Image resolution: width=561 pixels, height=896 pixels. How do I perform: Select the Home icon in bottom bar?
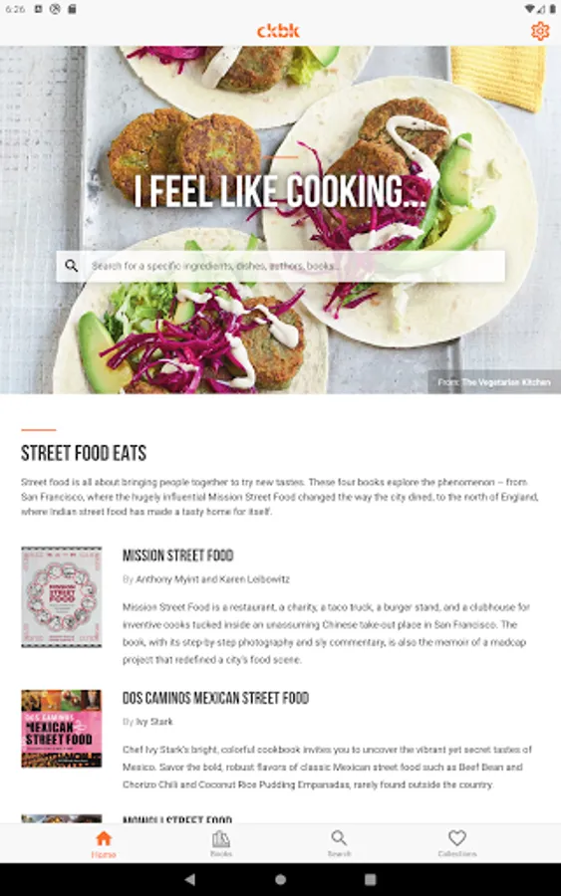(x=104, y=838)
